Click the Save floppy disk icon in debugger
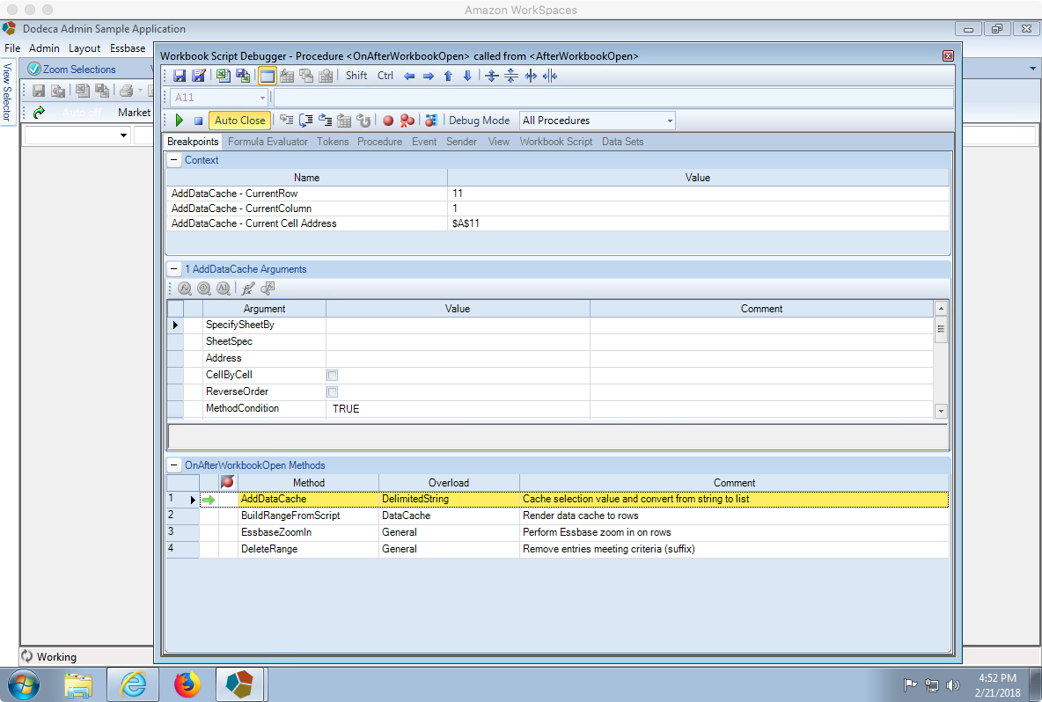Image resolution: width=1042 pixels, height=702 pixels. point(180,76)
